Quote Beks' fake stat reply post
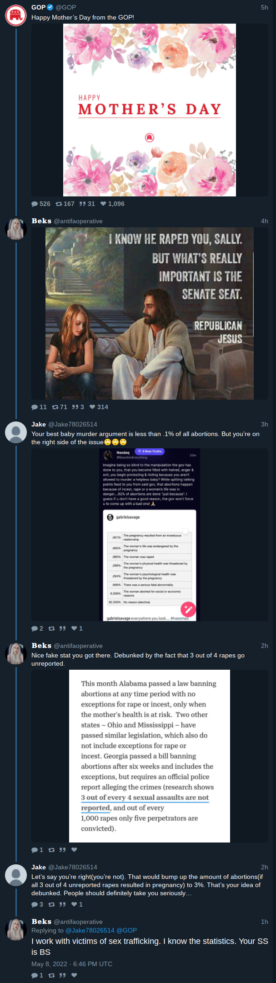The height and width of the screenshot is (983, 276). point(62,850)
